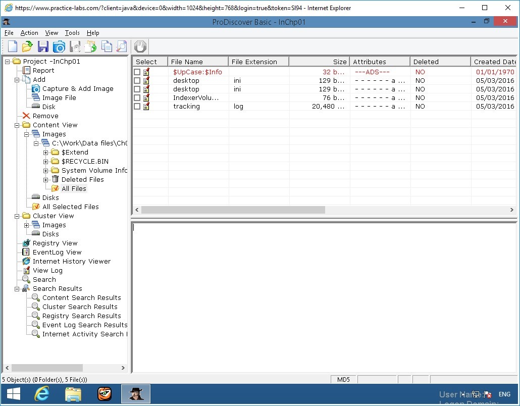Click the ENG language indicator
520x406 pixels.
pyautogui.click(x=504, y=394)
